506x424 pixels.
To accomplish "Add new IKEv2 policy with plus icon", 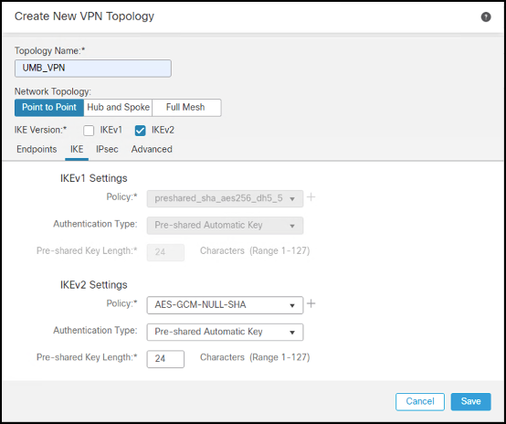I will tap(311, 303).
